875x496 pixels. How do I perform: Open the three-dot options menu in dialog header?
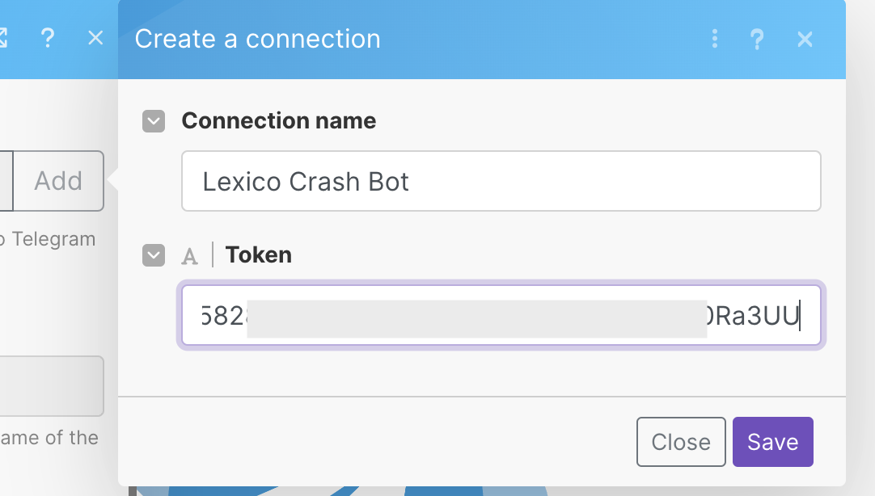click(715, 39)
